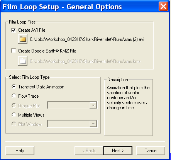Select the Transient Data Animation radio button
Viewport: 171px width, 161px height.
tap(14, 86)
